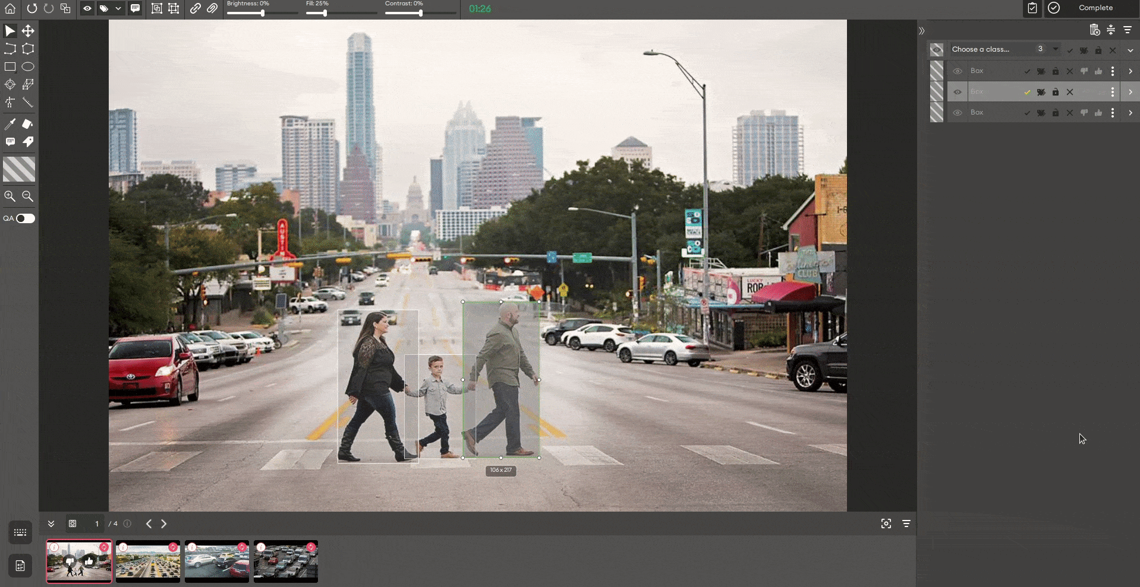Expand the selected Box annotation with its chevron
Viewport: 1140px width, 587px height.
[1130, 91]
